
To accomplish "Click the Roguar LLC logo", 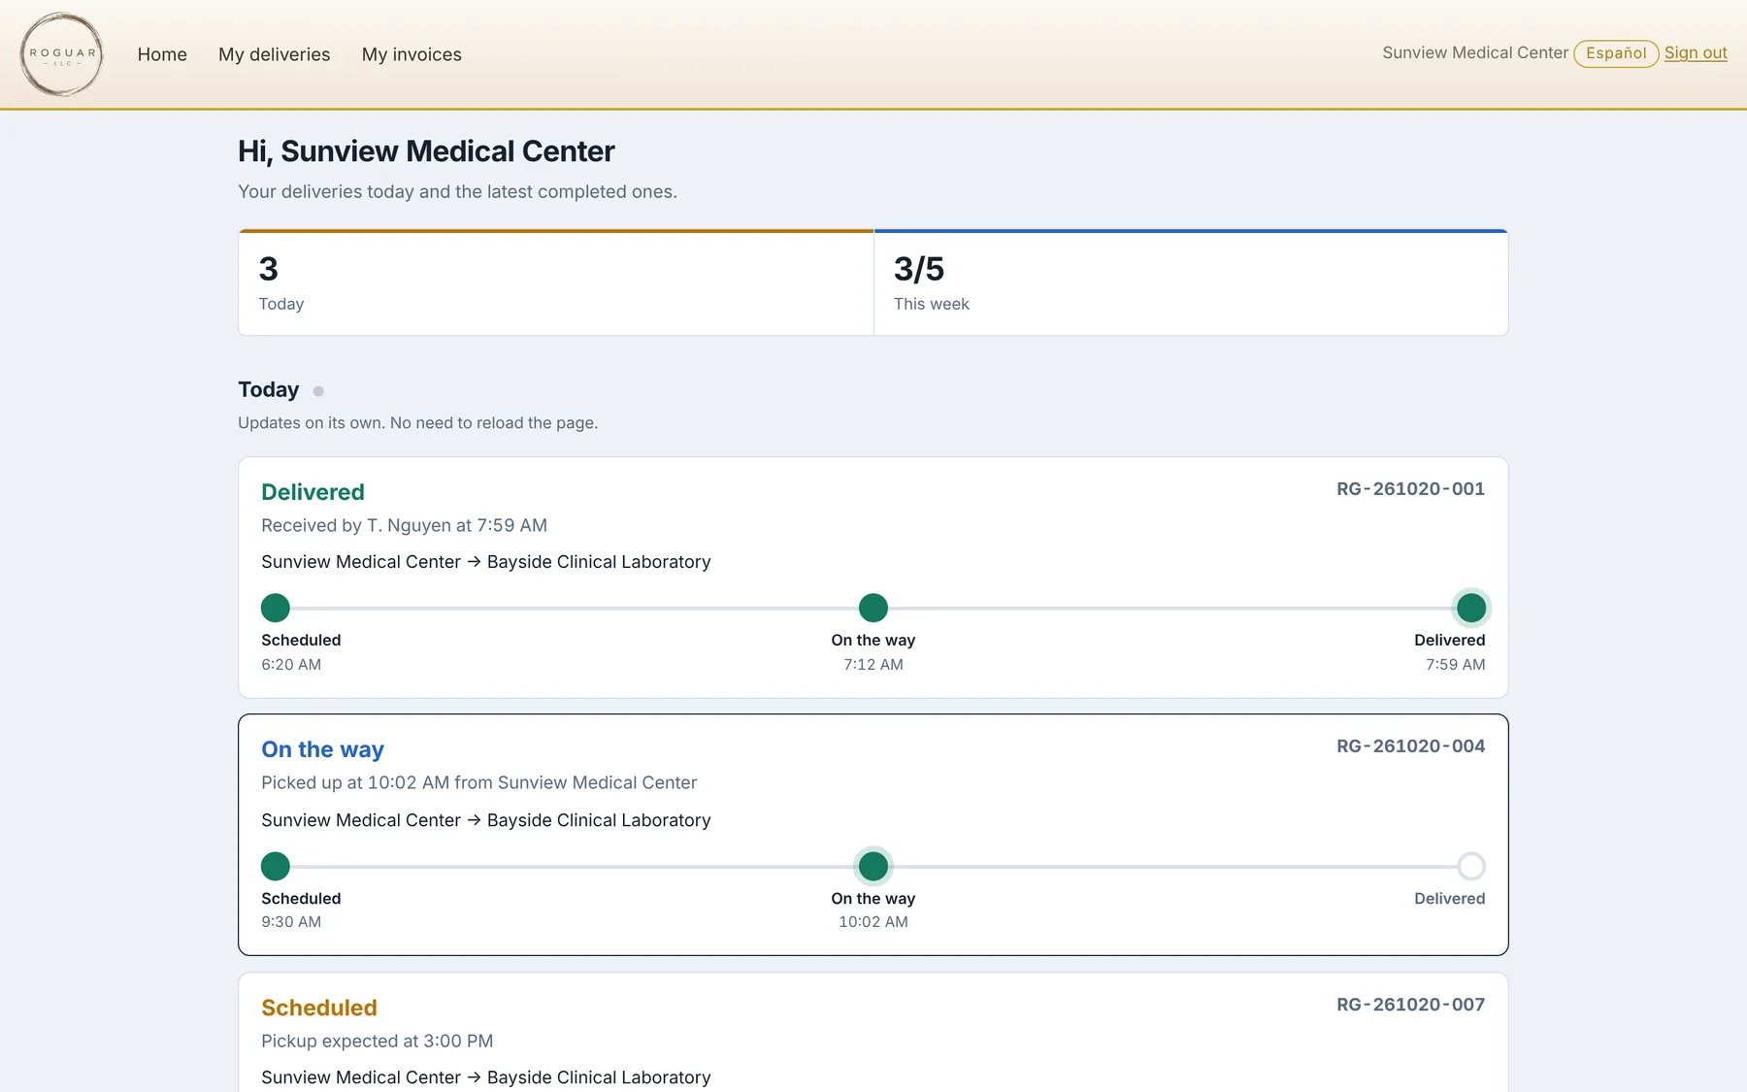I will pos(62,54).
